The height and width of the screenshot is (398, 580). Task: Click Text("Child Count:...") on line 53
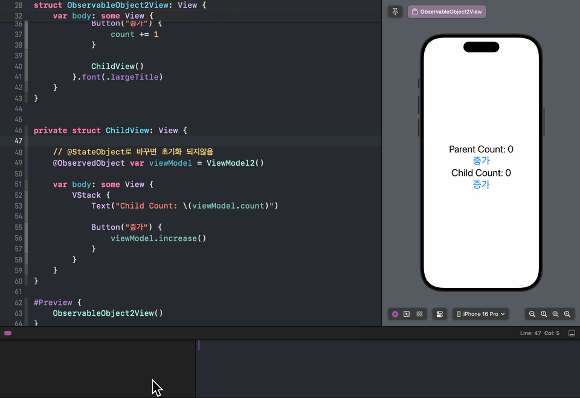pos(185,206)
